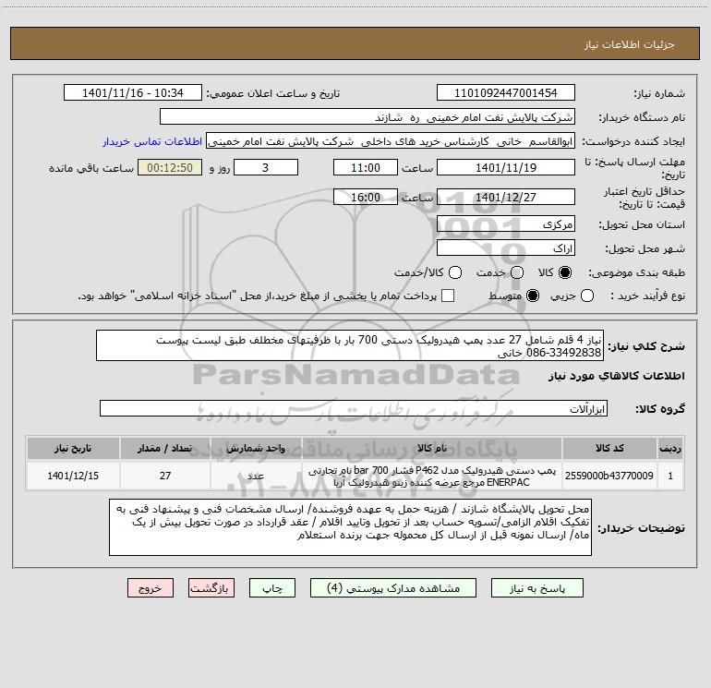Viewport: 711px width, 688px height.
Task: Click product code 2559000b43770009 cell
Action: point(609,476)
